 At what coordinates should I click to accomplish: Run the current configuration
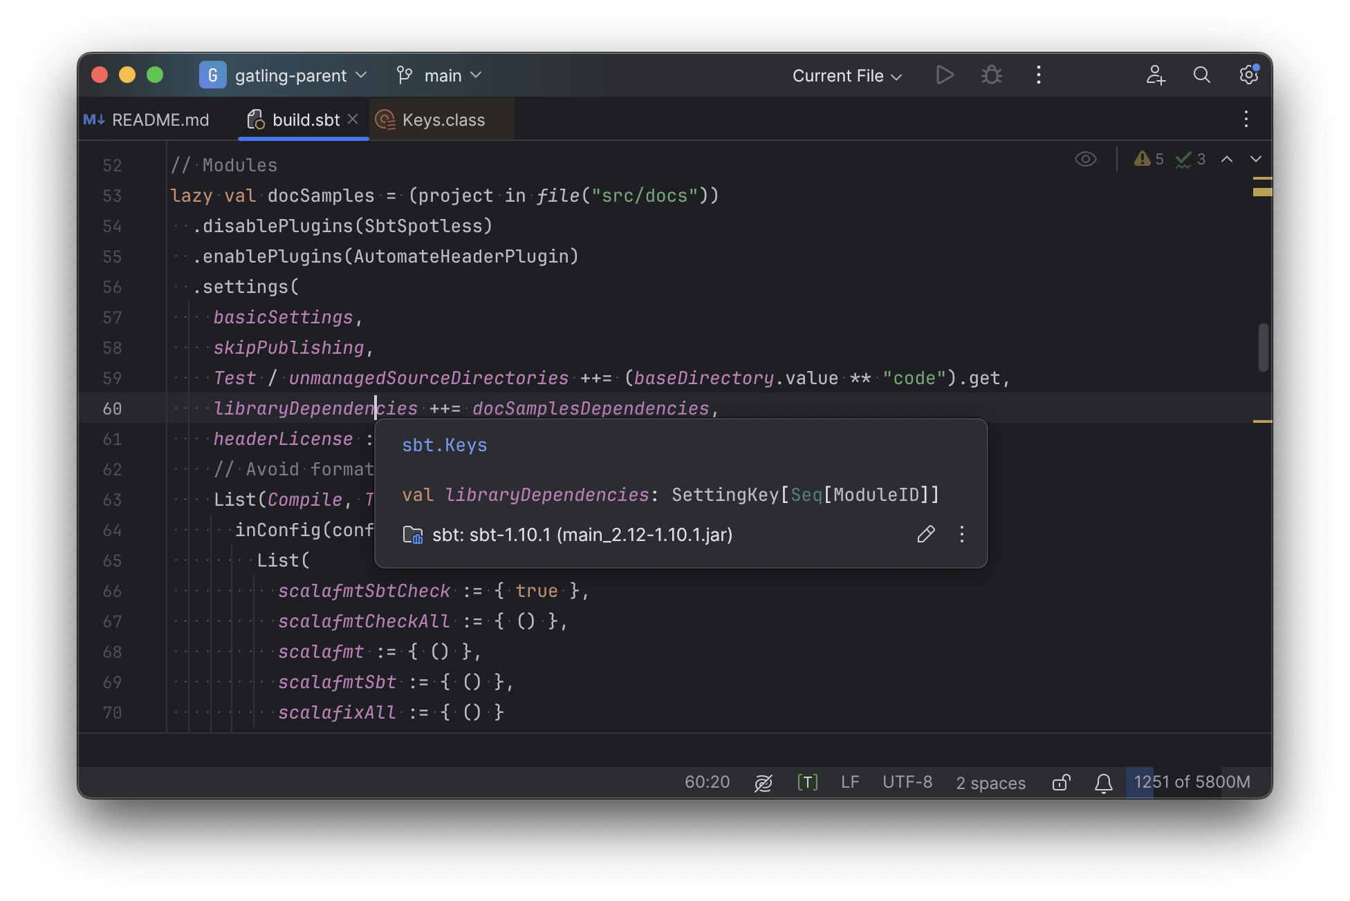[x=945, y=75]
